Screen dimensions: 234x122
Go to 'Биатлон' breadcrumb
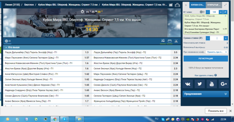coord(29,5)
